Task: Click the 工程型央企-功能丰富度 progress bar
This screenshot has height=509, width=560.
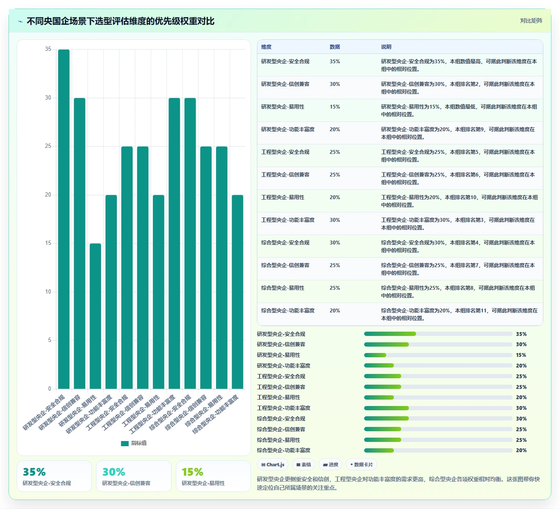Action: [x=438, y=408]
